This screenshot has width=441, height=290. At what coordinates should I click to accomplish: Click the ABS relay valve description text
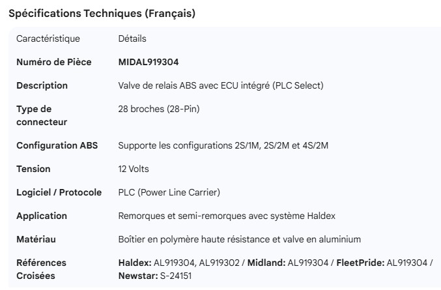tap(221, 85)
